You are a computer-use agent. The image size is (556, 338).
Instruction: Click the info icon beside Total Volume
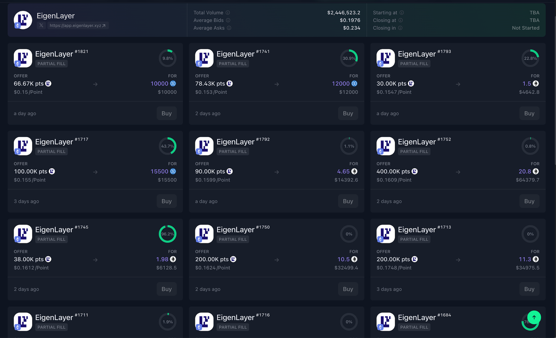(x=228, y=13)
